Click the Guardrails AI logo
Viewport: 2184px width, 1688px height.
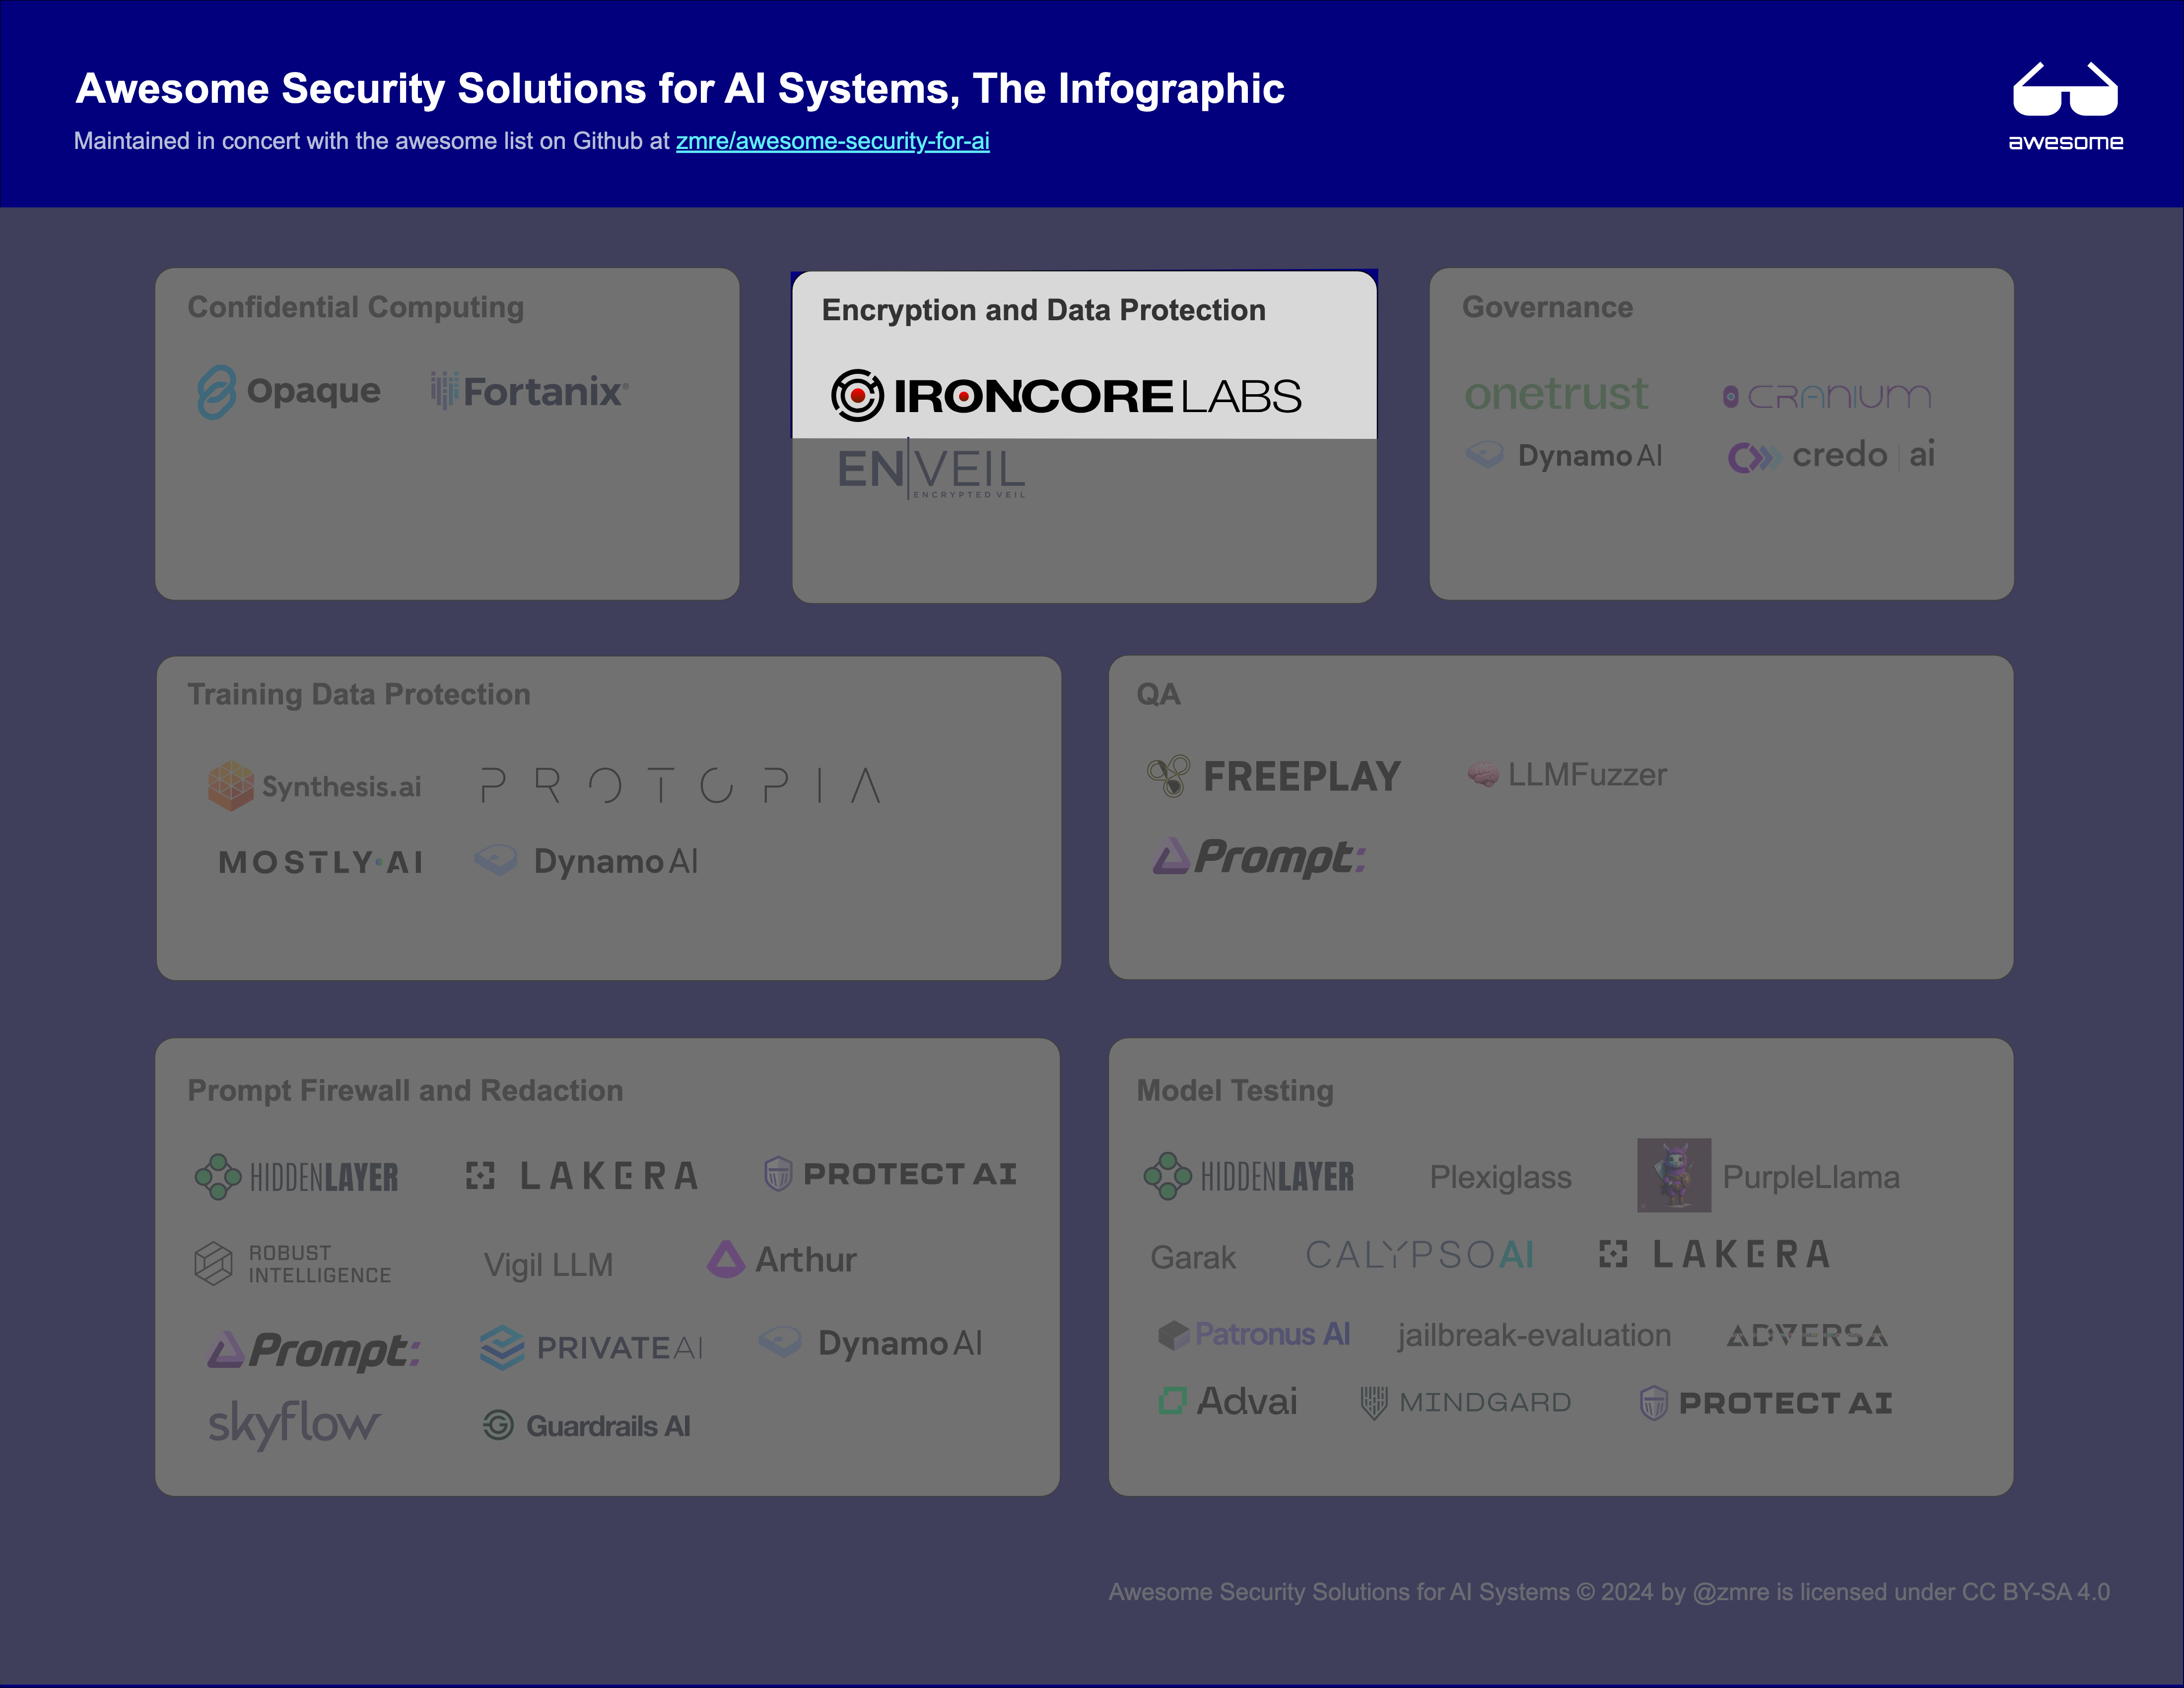(x=586, y=1425)
